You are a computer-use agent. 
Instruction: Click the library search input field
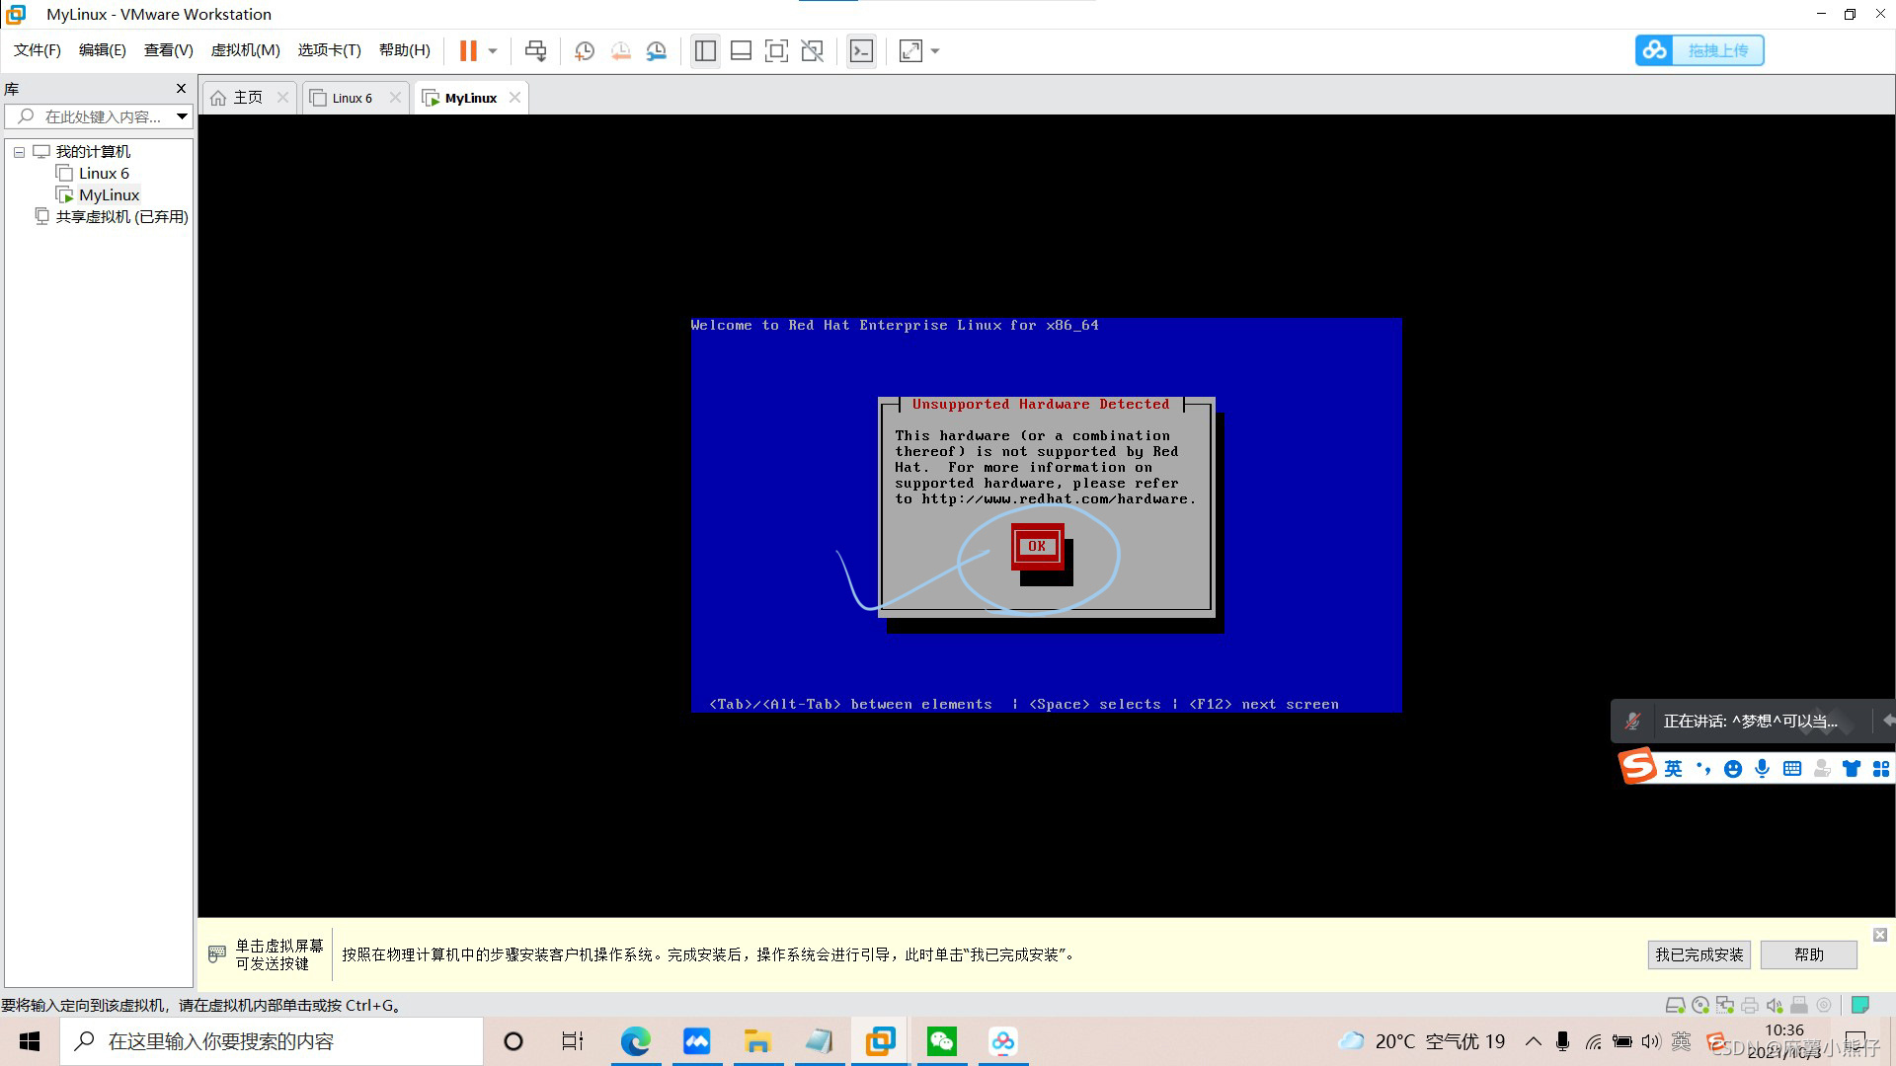pos(99,116)
